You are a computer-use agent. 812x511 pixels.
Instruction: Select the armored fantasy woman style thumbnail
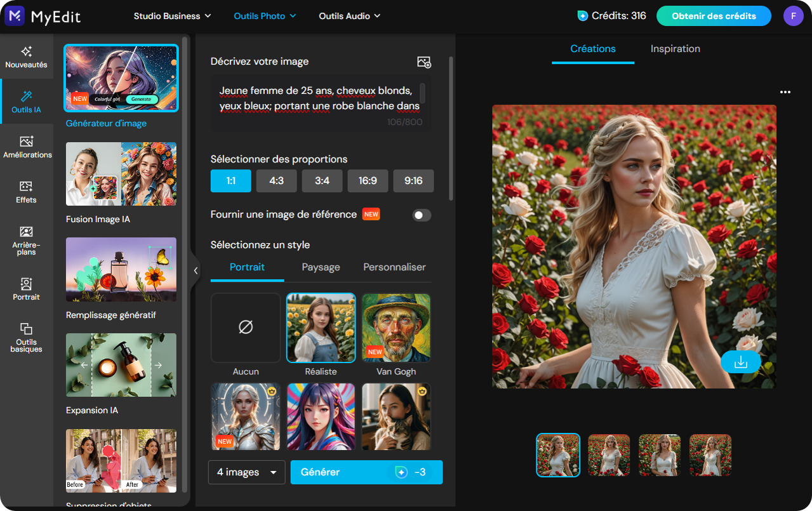click(x=246, y=417)
